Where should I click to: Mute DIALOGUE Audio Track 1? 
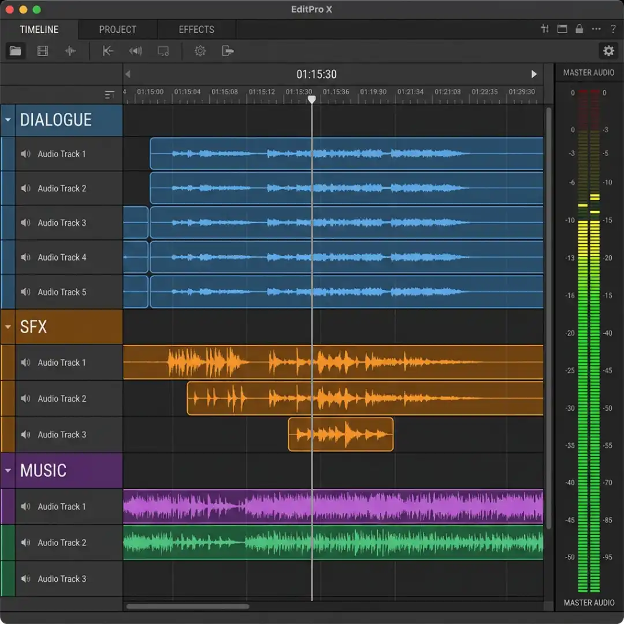click(x=25, y=154)
